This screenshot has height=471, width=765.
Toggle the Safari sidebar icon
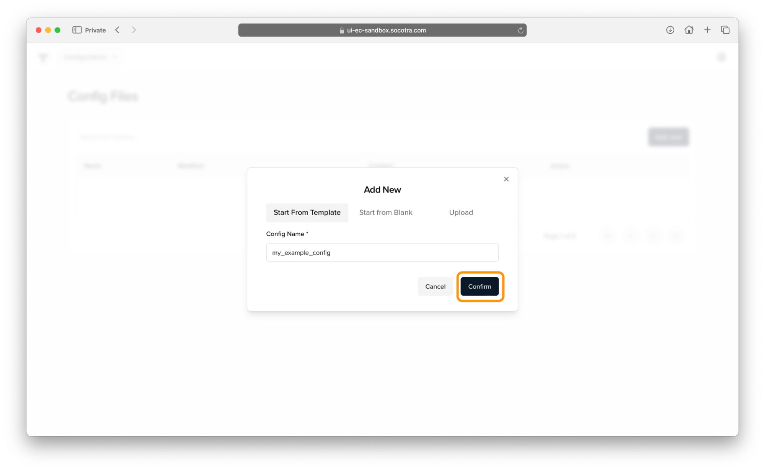(77, 30)
